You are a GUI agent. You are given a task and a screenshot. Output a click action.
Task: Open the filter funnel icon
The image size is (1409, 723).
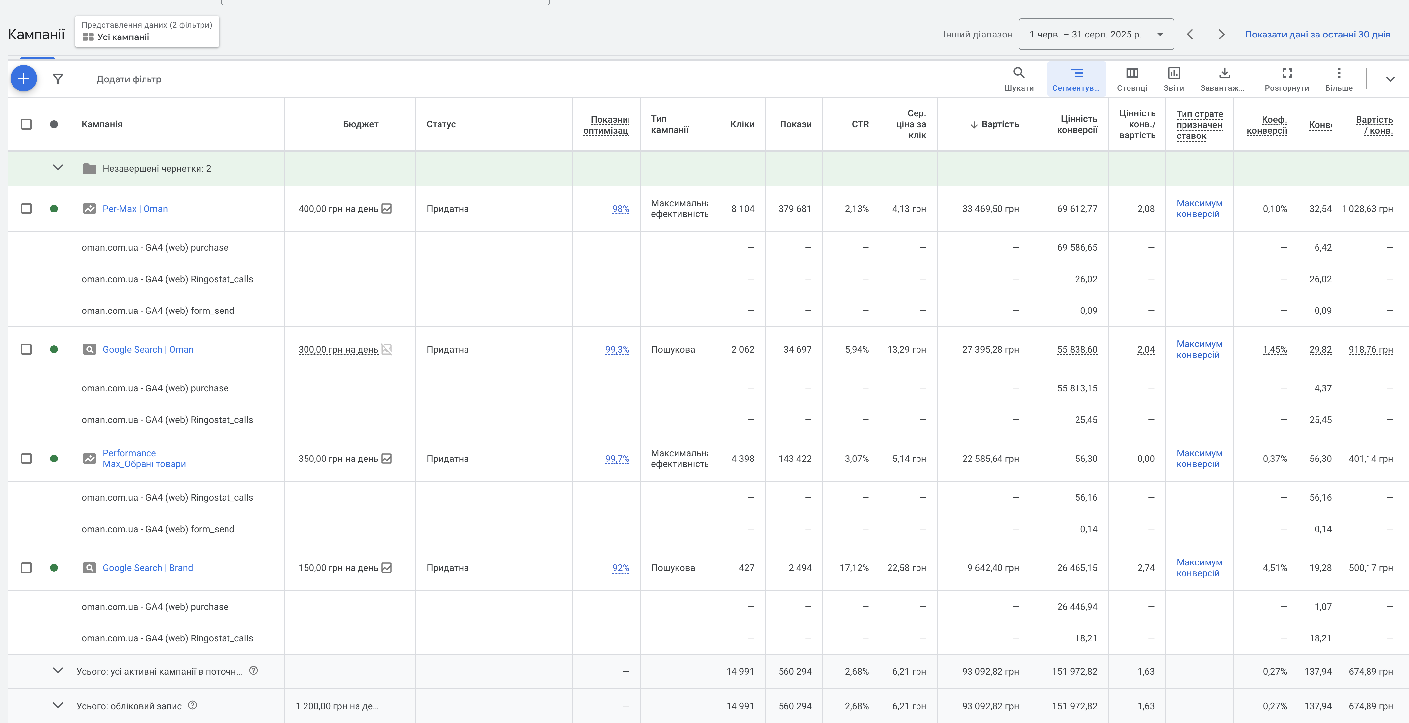(58, 79)
